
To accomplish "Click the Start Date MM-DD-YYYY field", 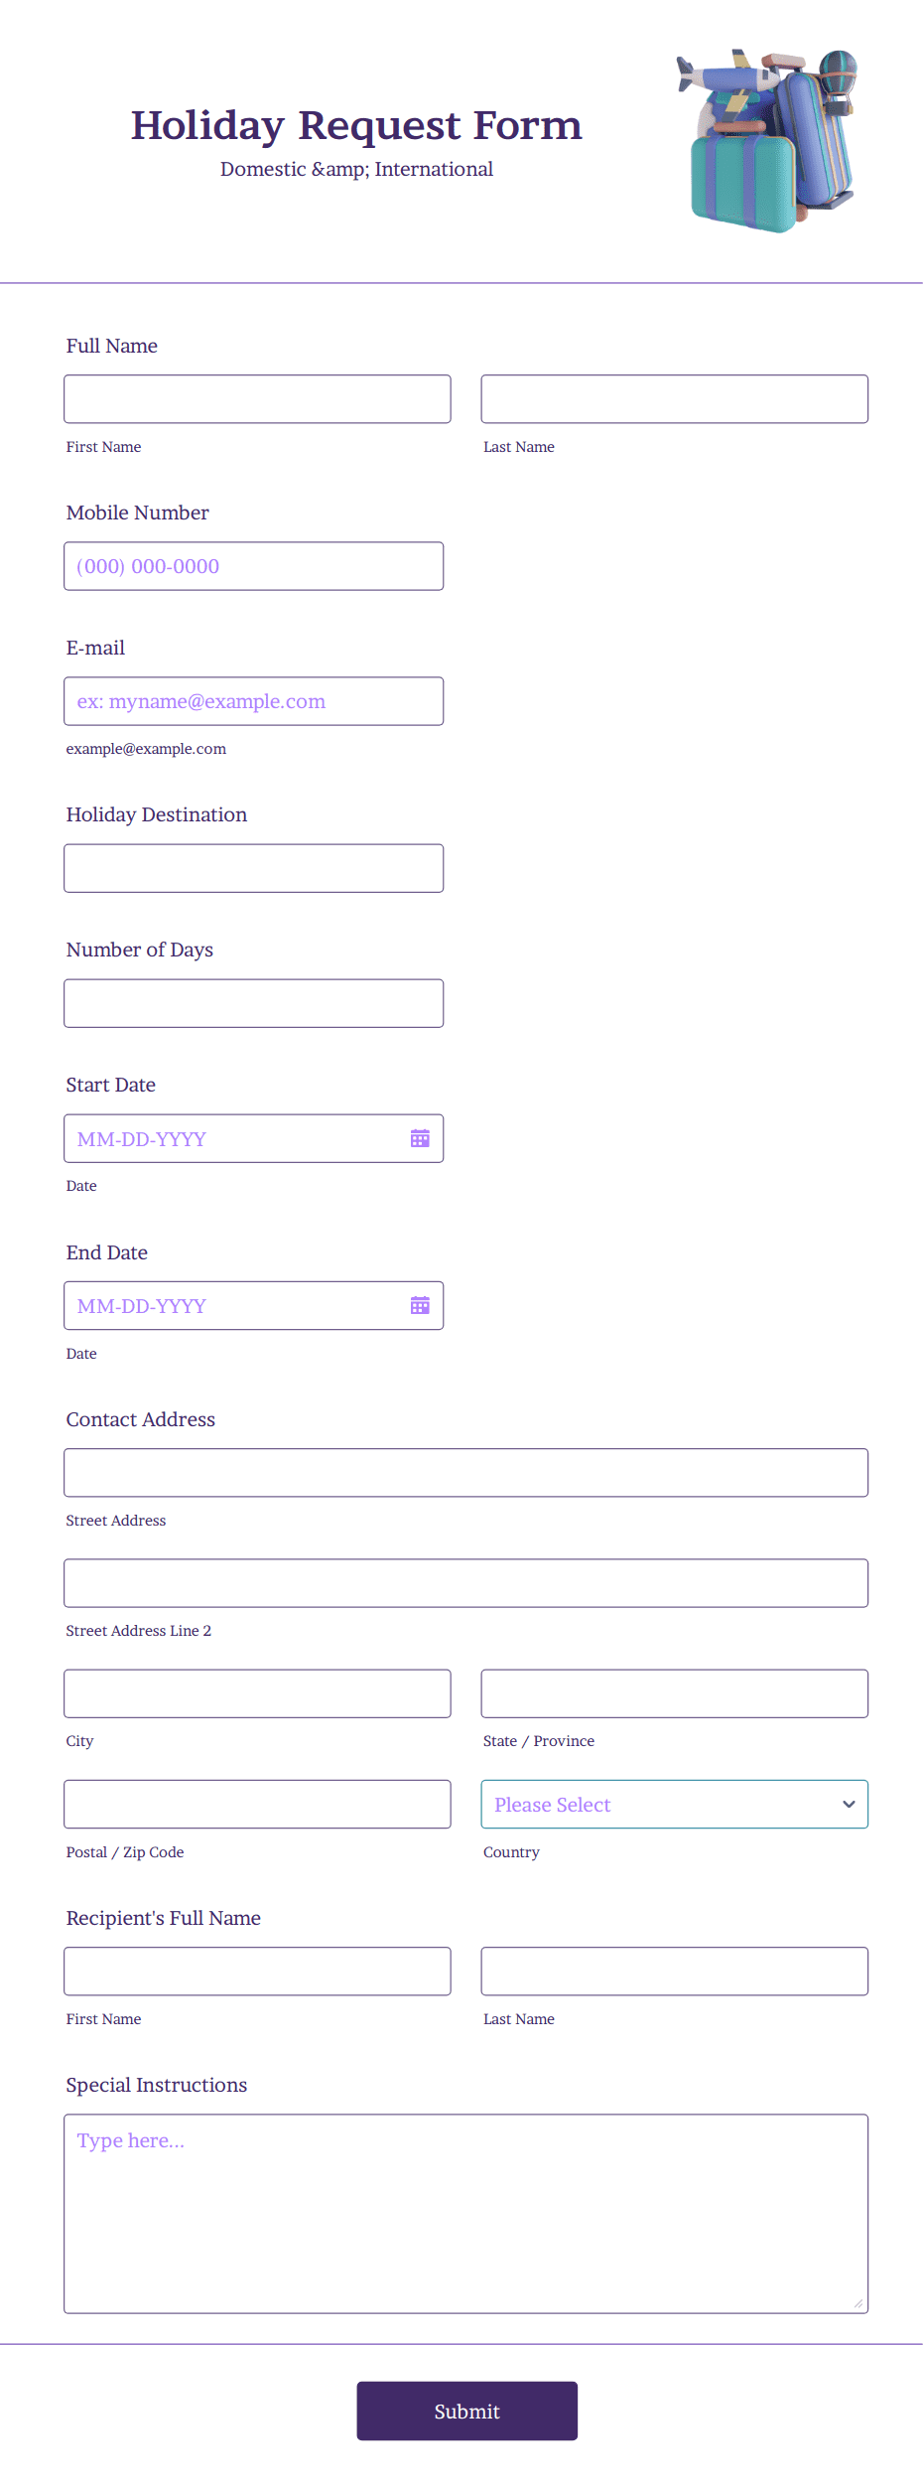I will (x=228, y=1138).
